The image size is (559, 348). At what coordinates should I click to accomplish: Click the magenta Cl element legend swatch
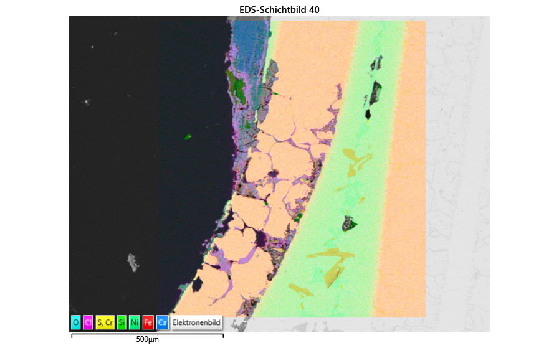tap(88, 322)
